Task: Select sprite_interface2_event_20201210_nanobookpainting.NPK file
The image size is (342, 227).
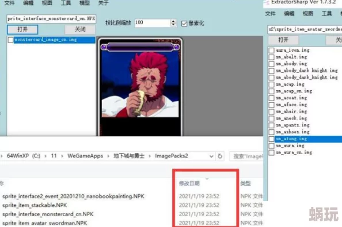Action: point(73,197)
